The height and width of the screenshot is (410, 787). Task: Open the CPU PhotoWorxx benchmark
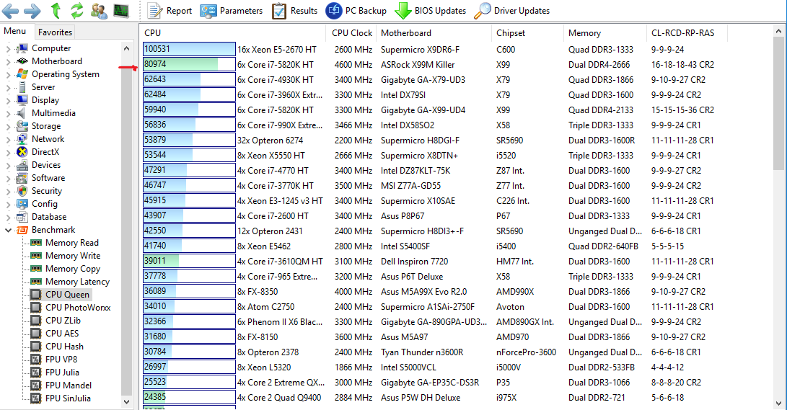(x=78, y=308)
